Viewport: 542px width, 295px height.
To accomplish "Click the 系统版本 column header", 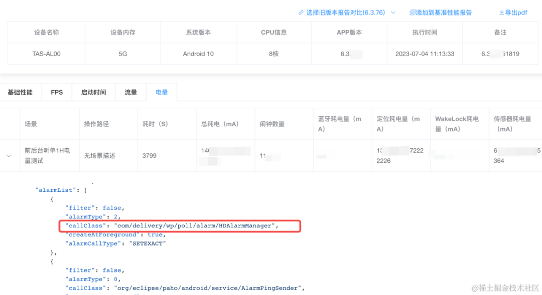I will (198, 33).
